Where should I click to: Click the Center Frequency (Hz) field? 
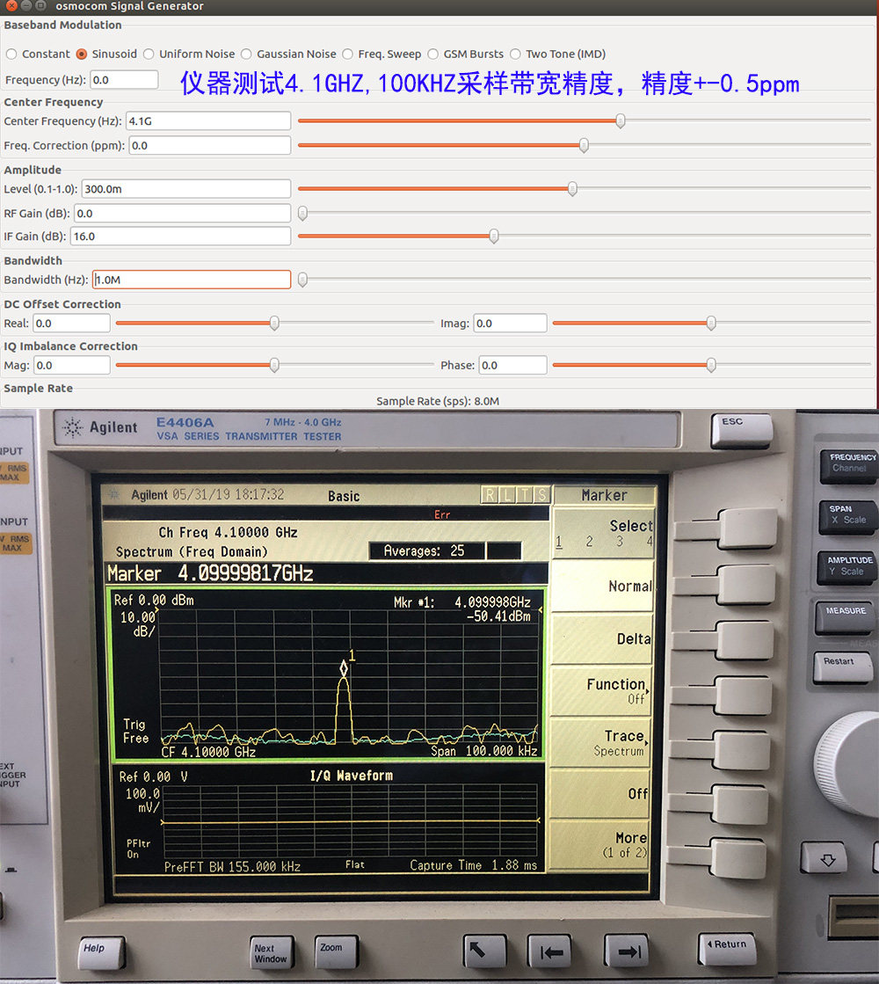tap(208, 121)
